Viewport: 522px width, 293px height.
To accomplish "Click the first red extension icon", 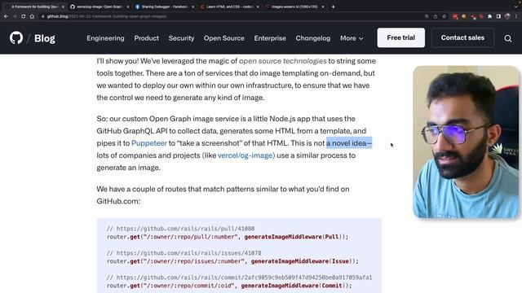I will pyautogui.click(x=455, y=16).
